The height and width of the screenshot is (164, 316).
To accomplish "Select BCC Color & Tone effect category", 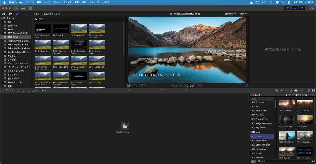I will (x=259, y=111).
